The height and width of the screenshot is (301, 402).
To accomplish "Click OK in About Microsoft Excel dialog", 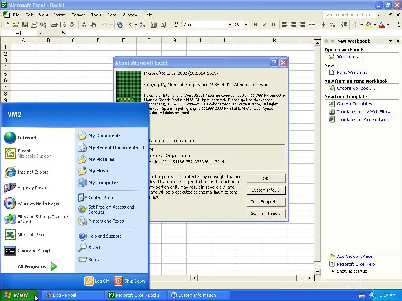I will point(266,178).
